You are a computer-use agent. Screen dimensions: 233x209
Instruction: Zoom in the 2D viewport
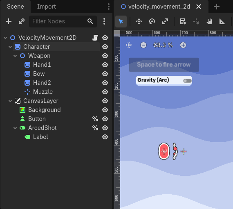click(x=183, y=45)
